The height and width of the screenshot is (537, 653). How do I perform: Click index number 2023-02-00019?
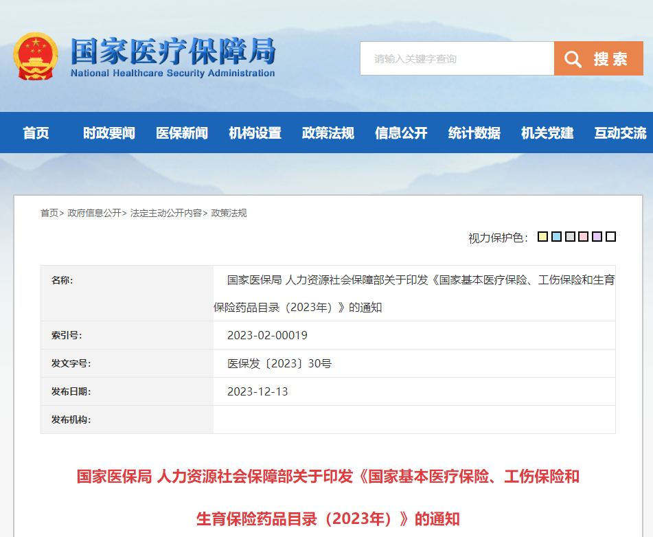267,335
